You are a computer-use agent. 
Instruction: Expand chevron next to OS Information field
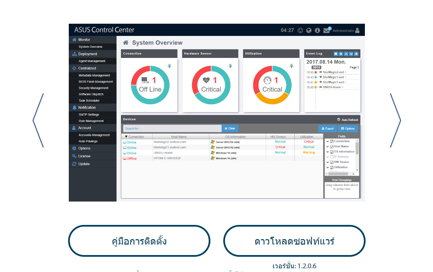(328, 152)
